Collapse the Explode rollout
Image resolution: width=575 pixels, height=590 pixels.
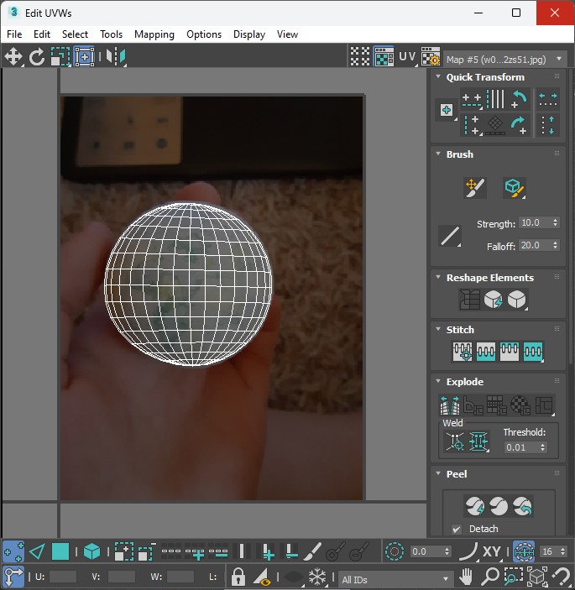[438, 381]
